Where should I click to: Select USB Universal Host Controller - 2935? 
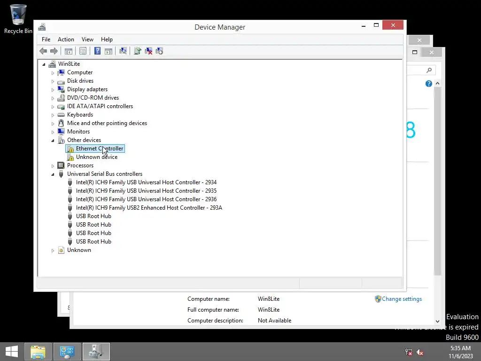147,191
